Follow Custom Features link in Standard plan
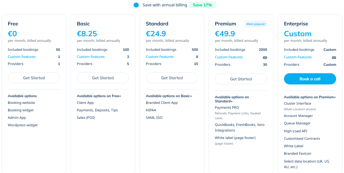Screen dimensions: 344x173 click(x=160, y=57)
